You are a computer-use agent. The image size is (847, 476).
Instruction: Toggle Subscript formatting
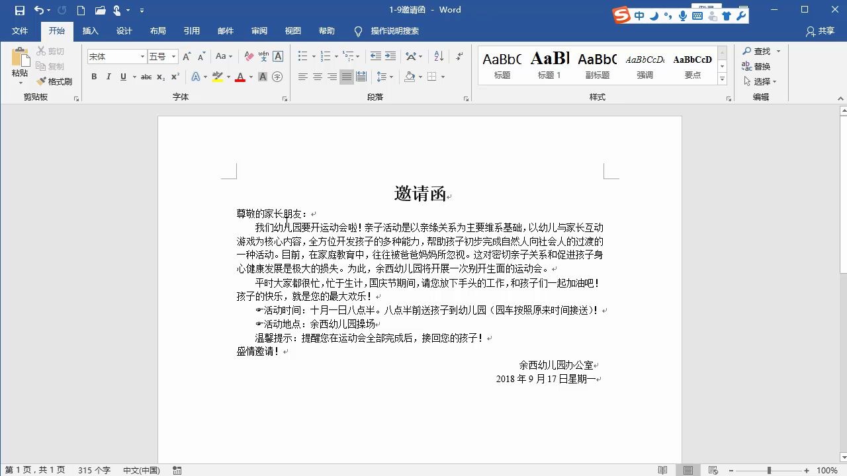[x=161, y=77]
